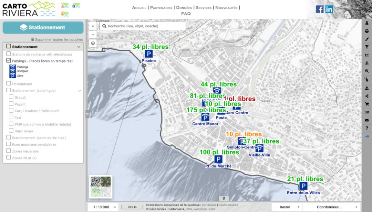Open the Raster basemap dropdown
372x212 pixels.
pyautogui.click(x=286, y=207)
